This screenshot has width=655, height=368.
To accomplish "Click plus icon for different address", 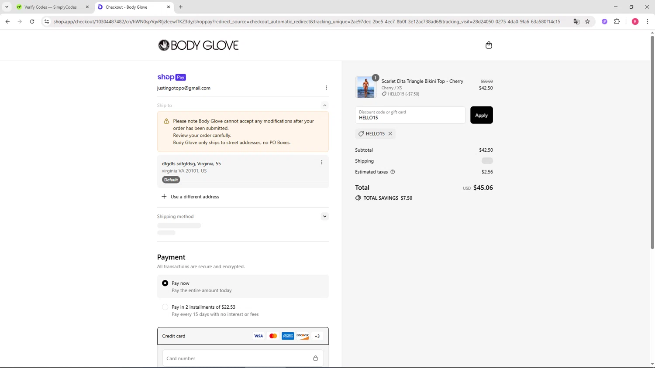I will (164, 197).
